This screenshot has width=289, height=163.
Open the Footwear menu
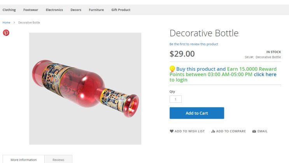[31, 10]
